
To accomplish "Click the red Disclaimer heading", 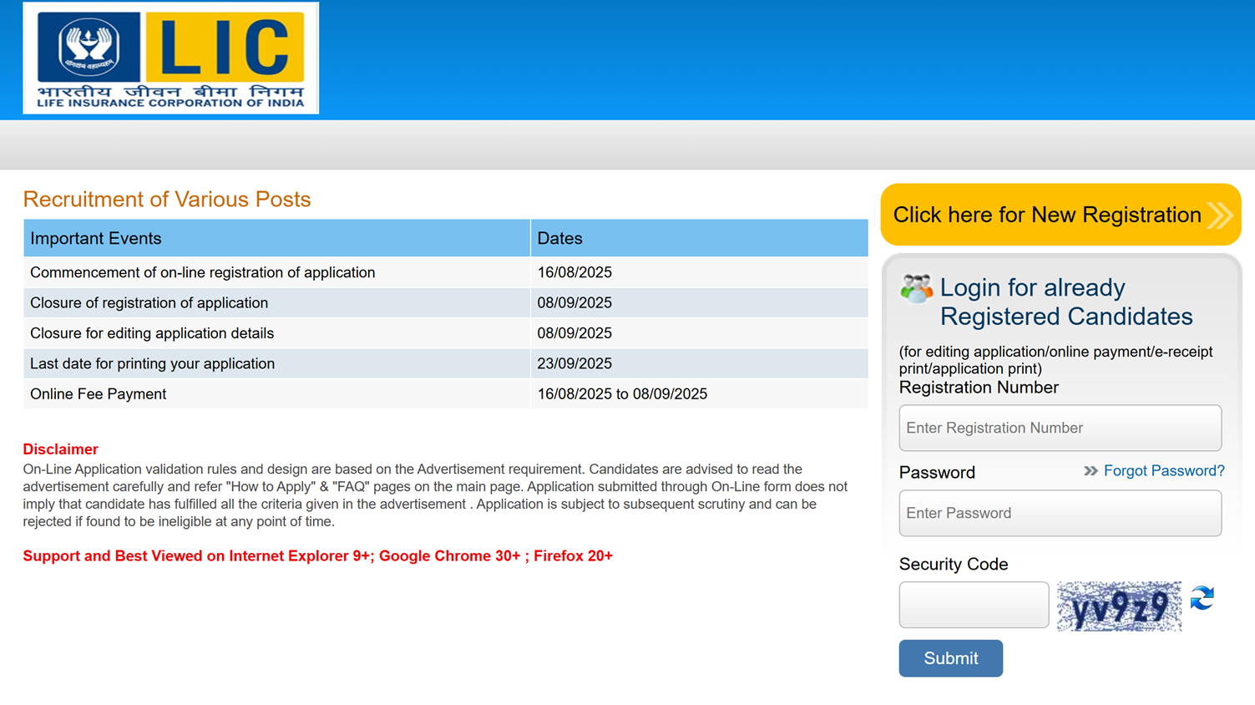I will (60, 449).
